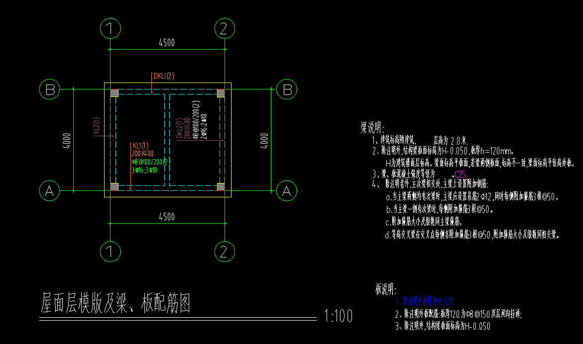Screen dimensions: 583x344
Task: Click the left 4000 dimension text
Action: click(x=67, y=141)
